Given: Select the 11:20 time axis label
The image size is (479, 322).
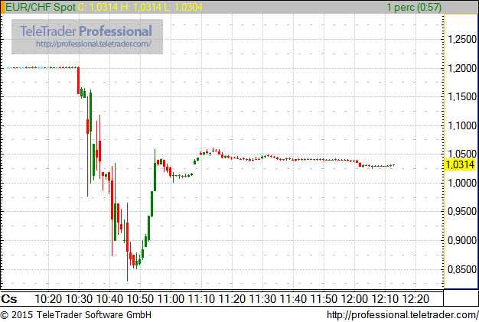Looking at the screenshot, I should point(232,299).
